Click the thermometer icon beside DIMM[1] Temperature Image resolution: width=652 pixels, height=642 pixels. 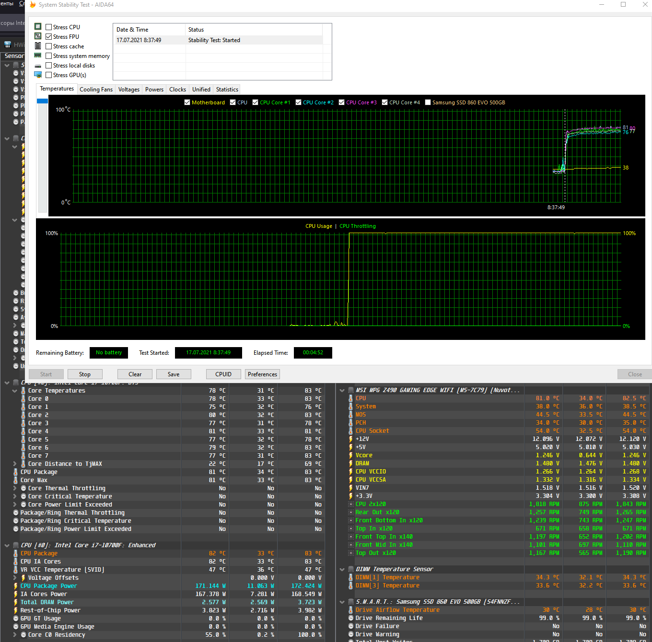click(351, 577)
